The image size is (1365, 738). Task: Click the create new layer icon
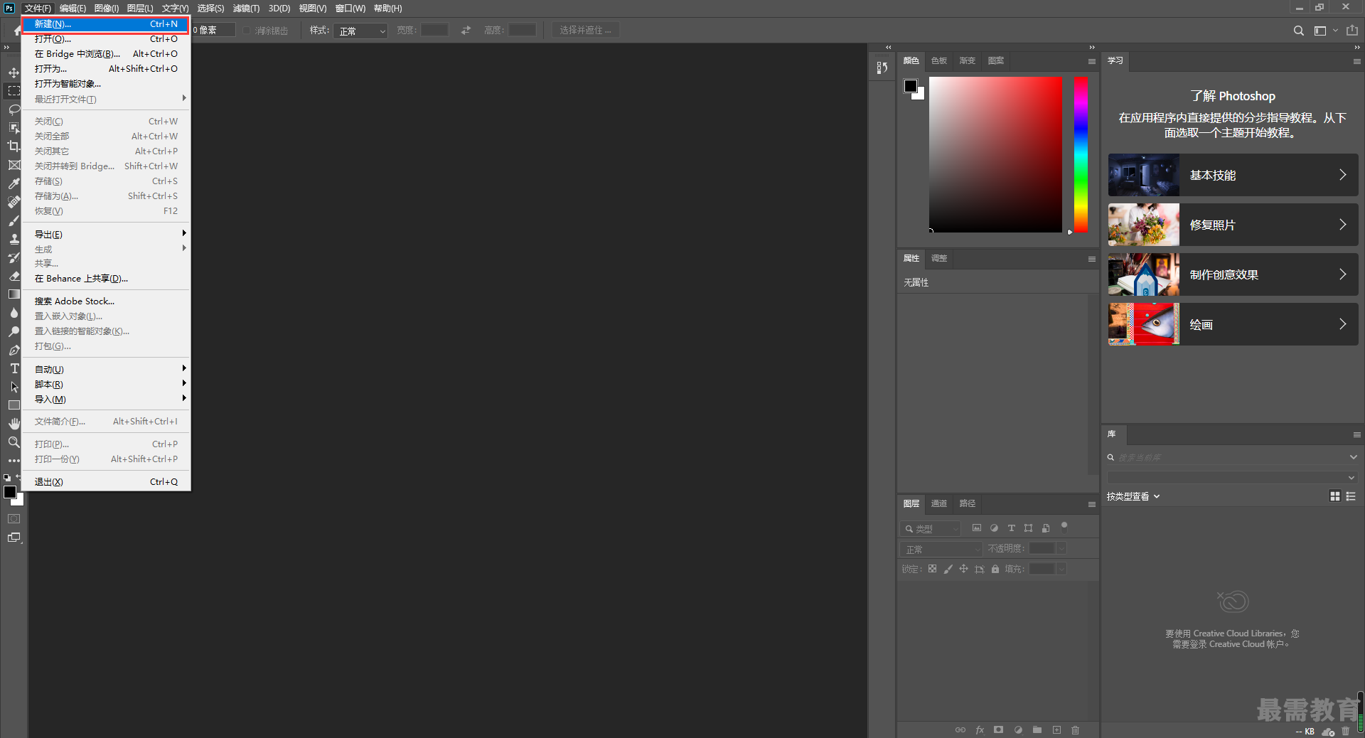point(1056,729)
